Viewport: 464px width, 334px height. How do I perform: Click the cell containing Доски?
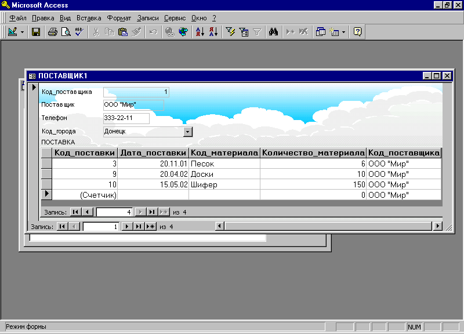click(224, 174)
